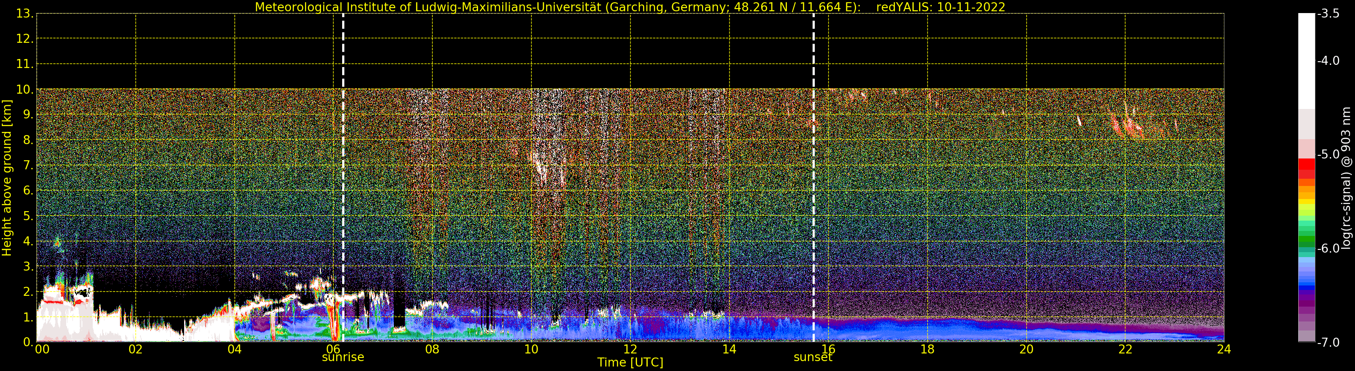The image size is (1355, 371).
Task: Click the height axis tick label 1
Action: [28, 317]
